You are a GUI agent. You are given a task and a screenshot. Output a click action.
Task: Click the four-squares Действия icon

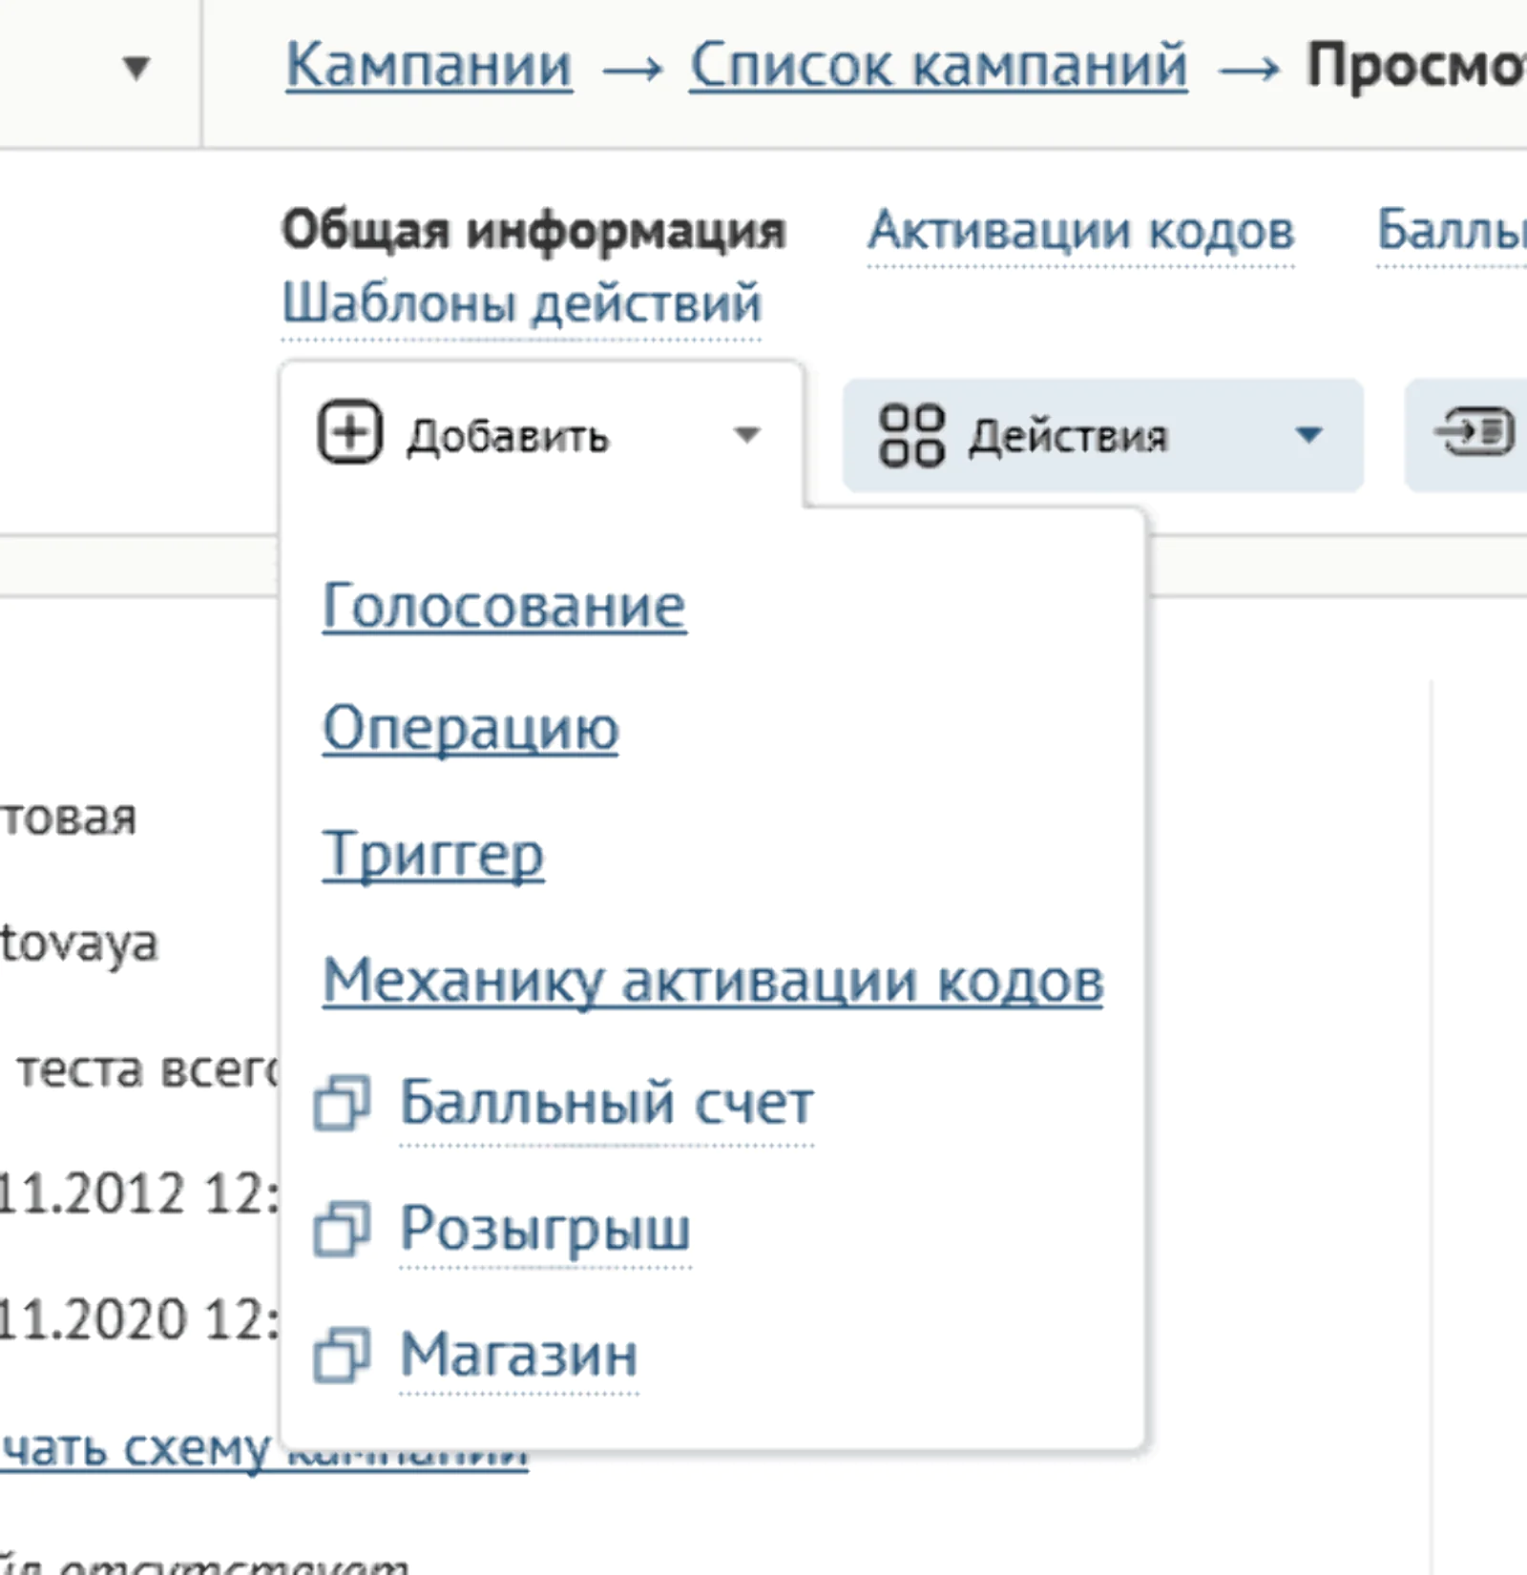(911, 435)
